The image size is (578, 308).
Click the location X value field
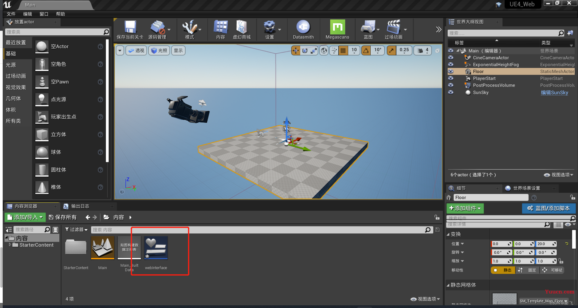[x=502, y=244]
